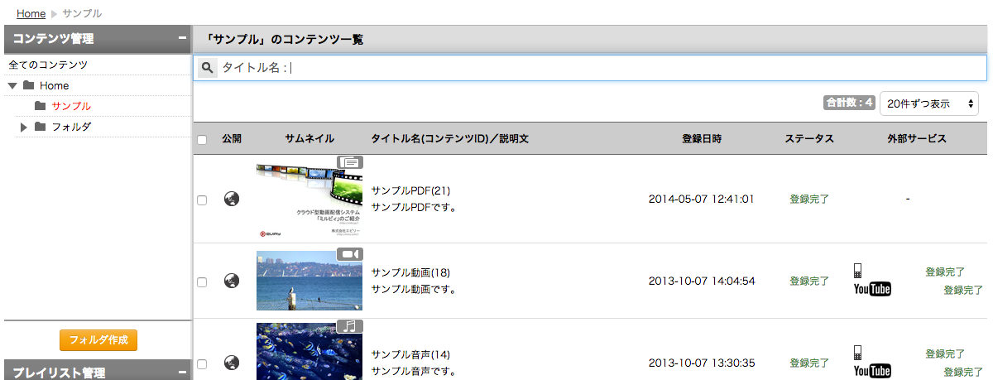Viewport: 993px width, 380px height.
Task: Tick the checkbox for サンプルPDF row
Action: click(202, 200)
